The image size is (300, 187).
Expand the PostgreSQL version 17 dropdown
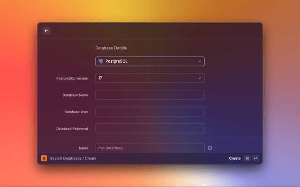tap(150, 78)
